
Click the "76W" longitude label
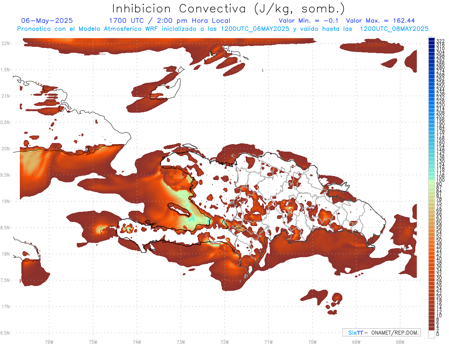click(x=49, y=342)
